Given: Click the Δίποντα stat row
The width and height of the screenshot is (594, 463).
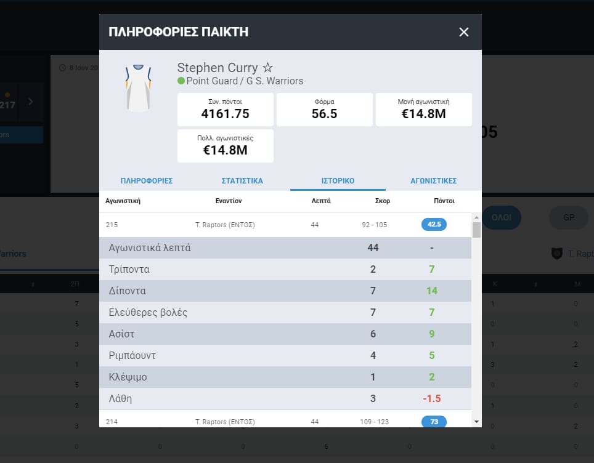Looking at the screenshot, I should pyautogui.click(x=285, y=291).
